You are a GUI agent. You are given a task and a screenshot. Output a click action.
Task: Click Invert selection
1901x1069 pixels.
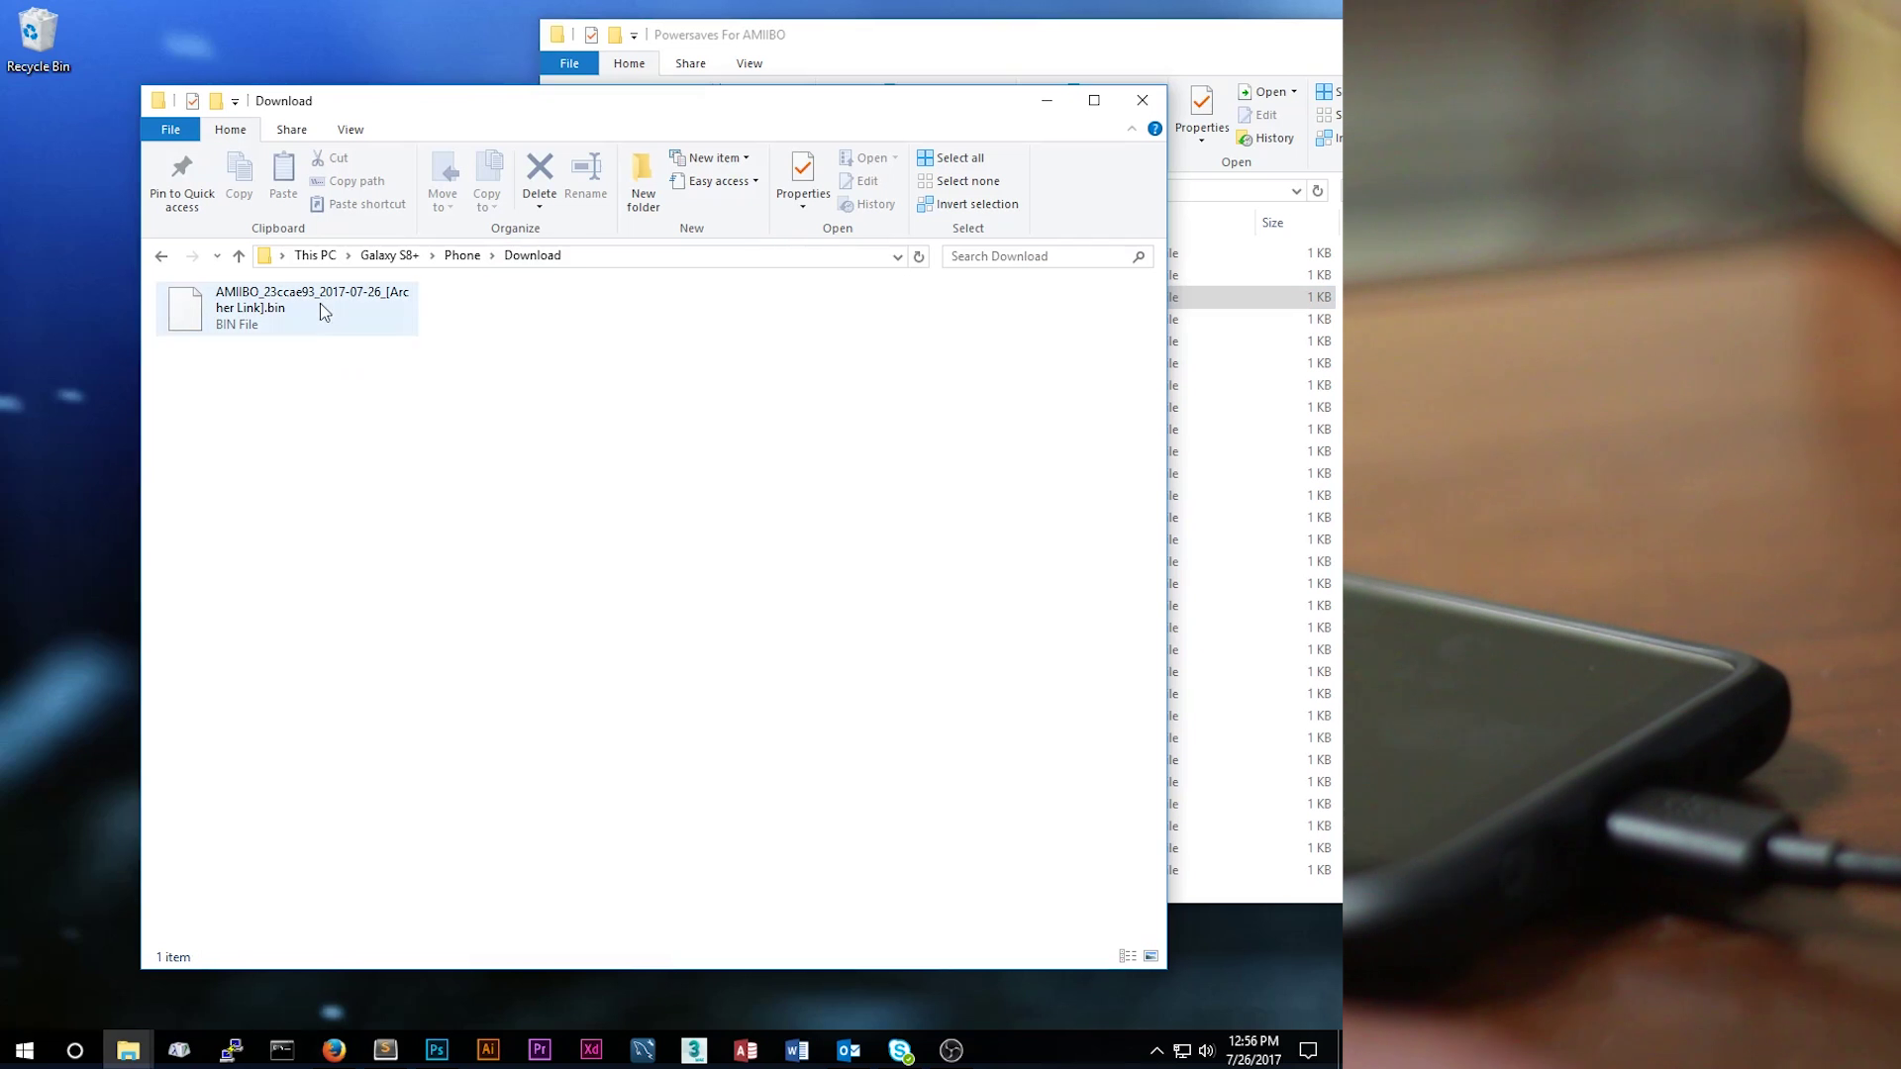click(x=967, y=204)
